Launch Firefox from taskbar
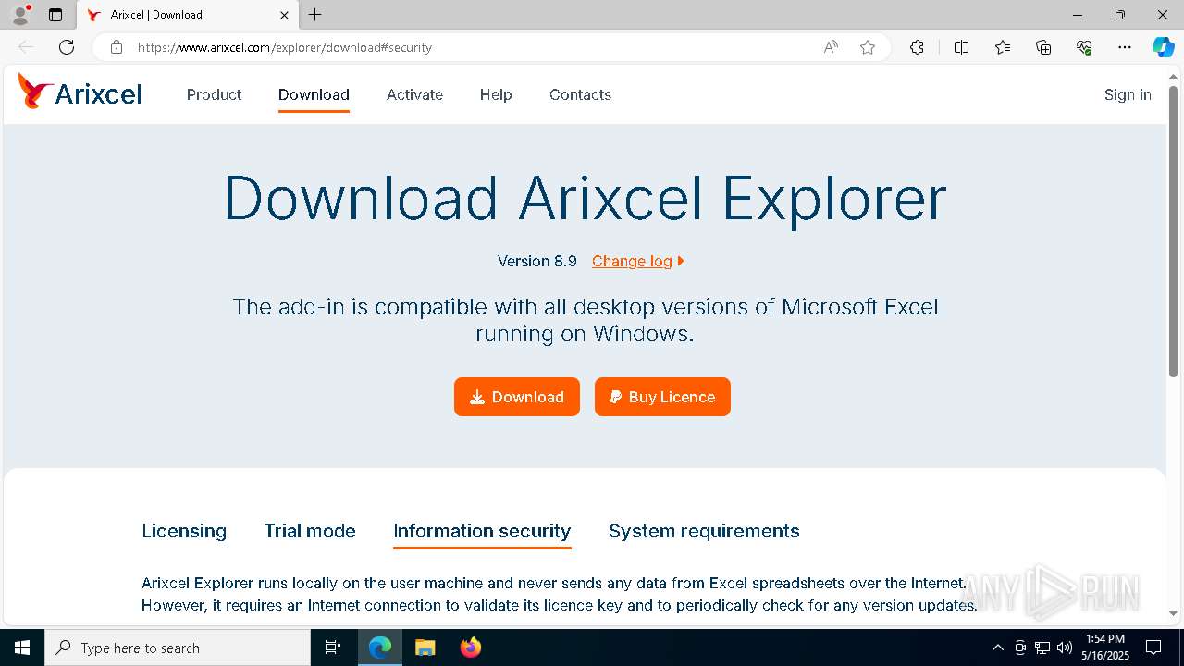 click(470, 647)
